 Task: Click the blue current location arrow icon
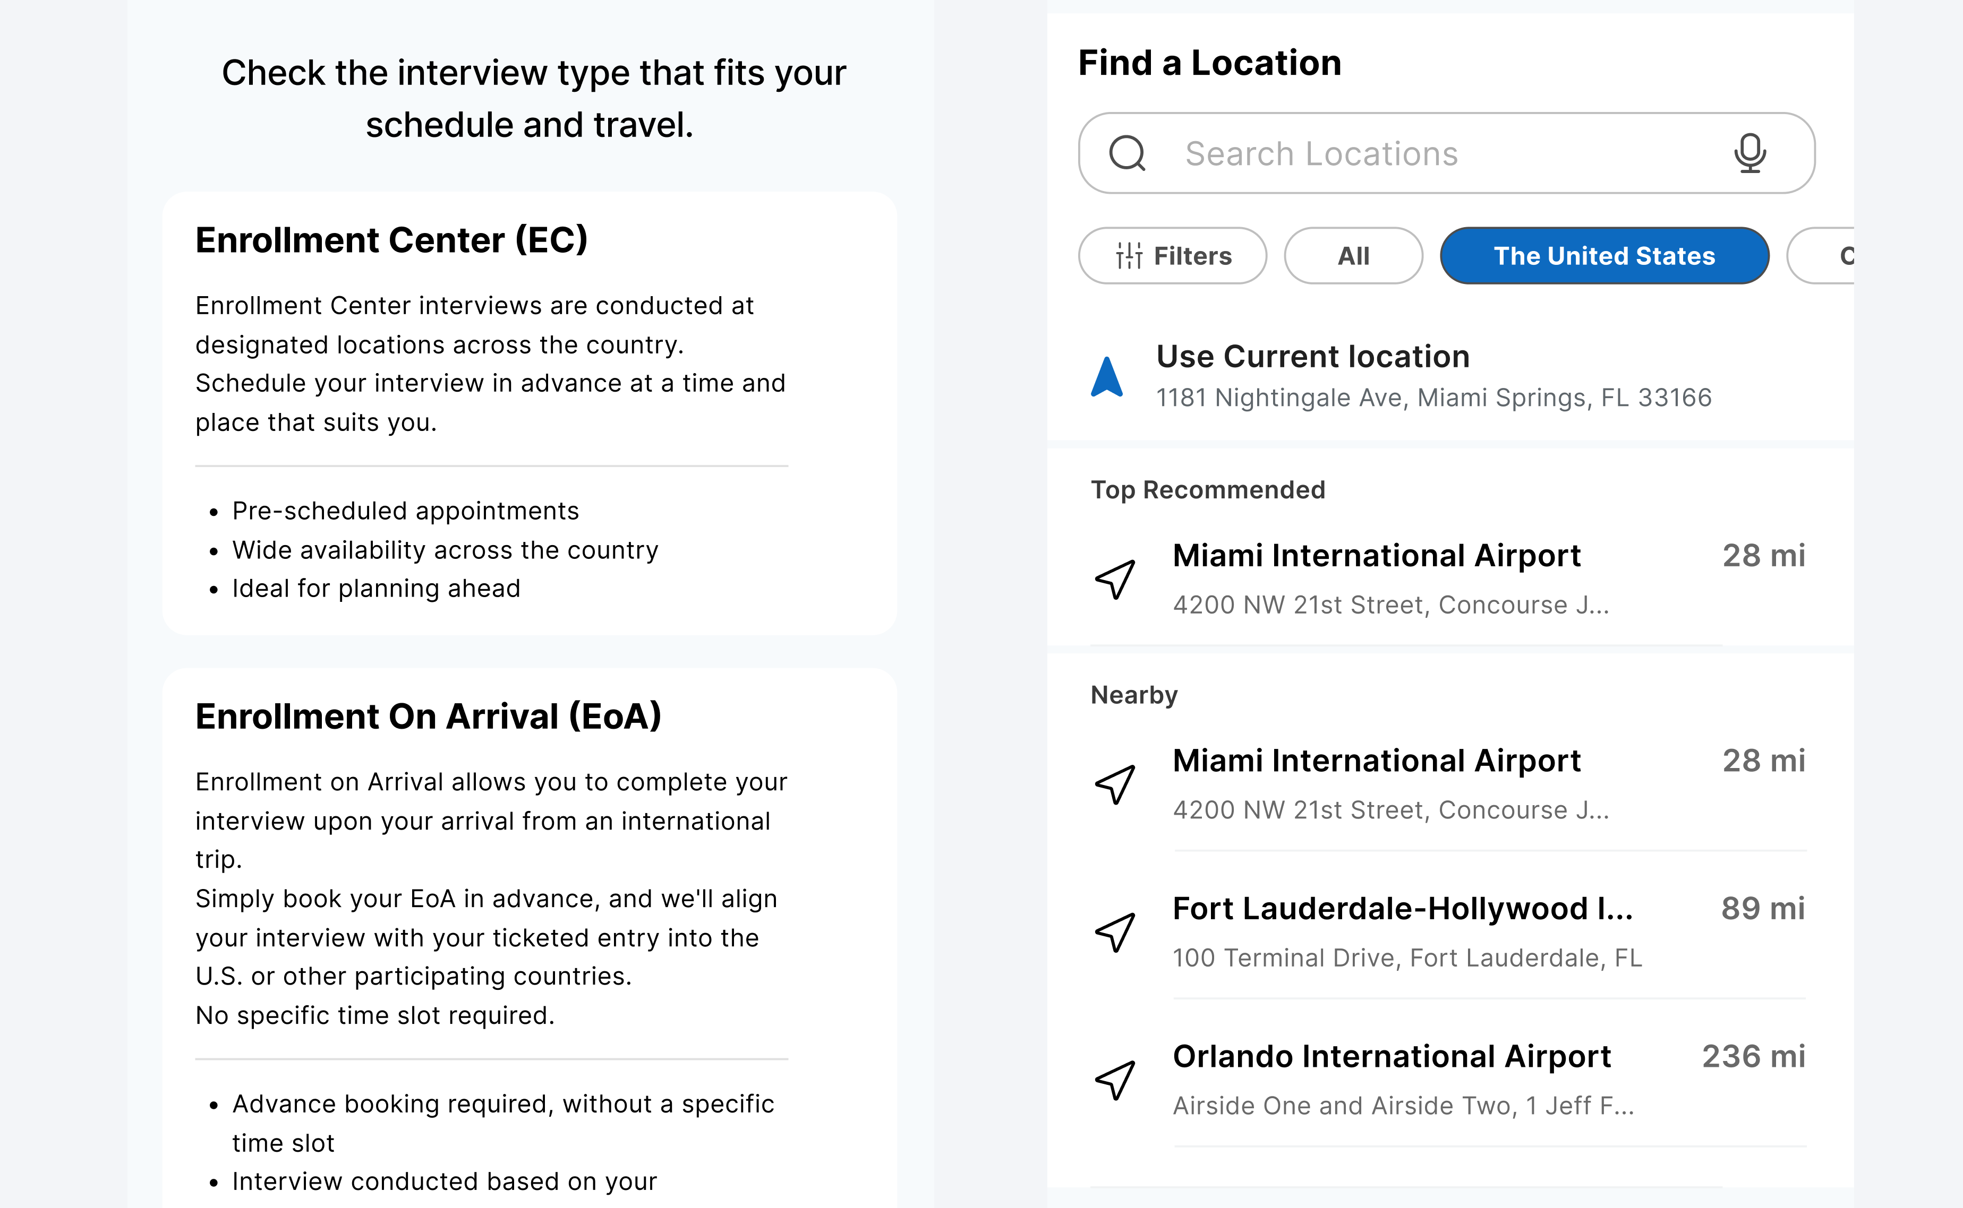click(x=1107, y=376)
